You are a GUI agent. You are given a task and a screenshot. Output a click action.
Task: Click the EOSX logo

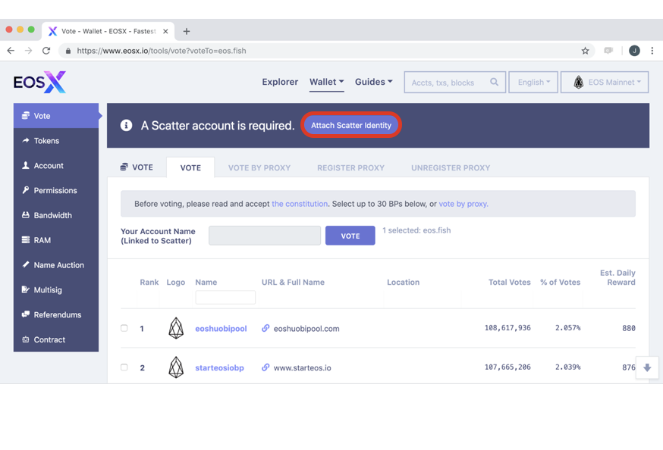[39, 82]
